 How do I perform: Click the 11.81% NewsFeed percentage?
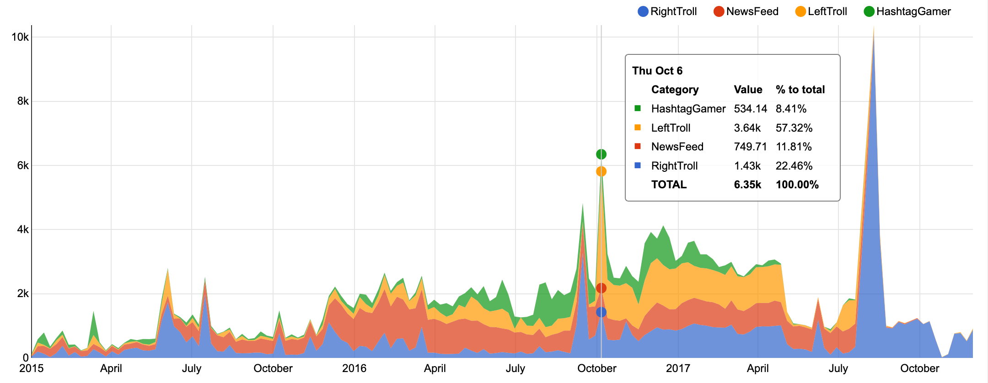(794, 147)
